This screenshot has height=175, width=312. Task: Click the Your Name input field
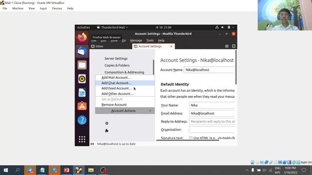pos(212,105)
